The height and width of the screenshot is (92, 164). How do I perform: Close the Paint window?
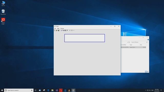[119, 26]
